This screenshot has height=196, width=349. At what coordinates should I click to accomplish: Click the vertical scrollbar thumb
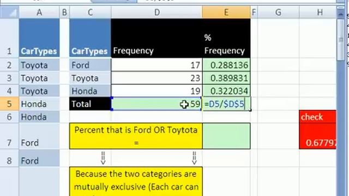tap(341, 40)
